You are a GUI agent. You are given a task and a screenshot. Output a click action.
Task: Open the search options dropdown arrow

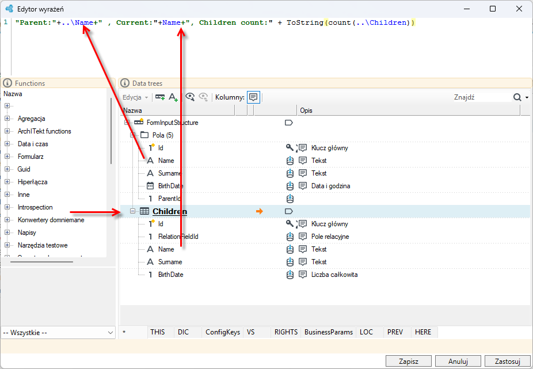(x=527, y=98)
